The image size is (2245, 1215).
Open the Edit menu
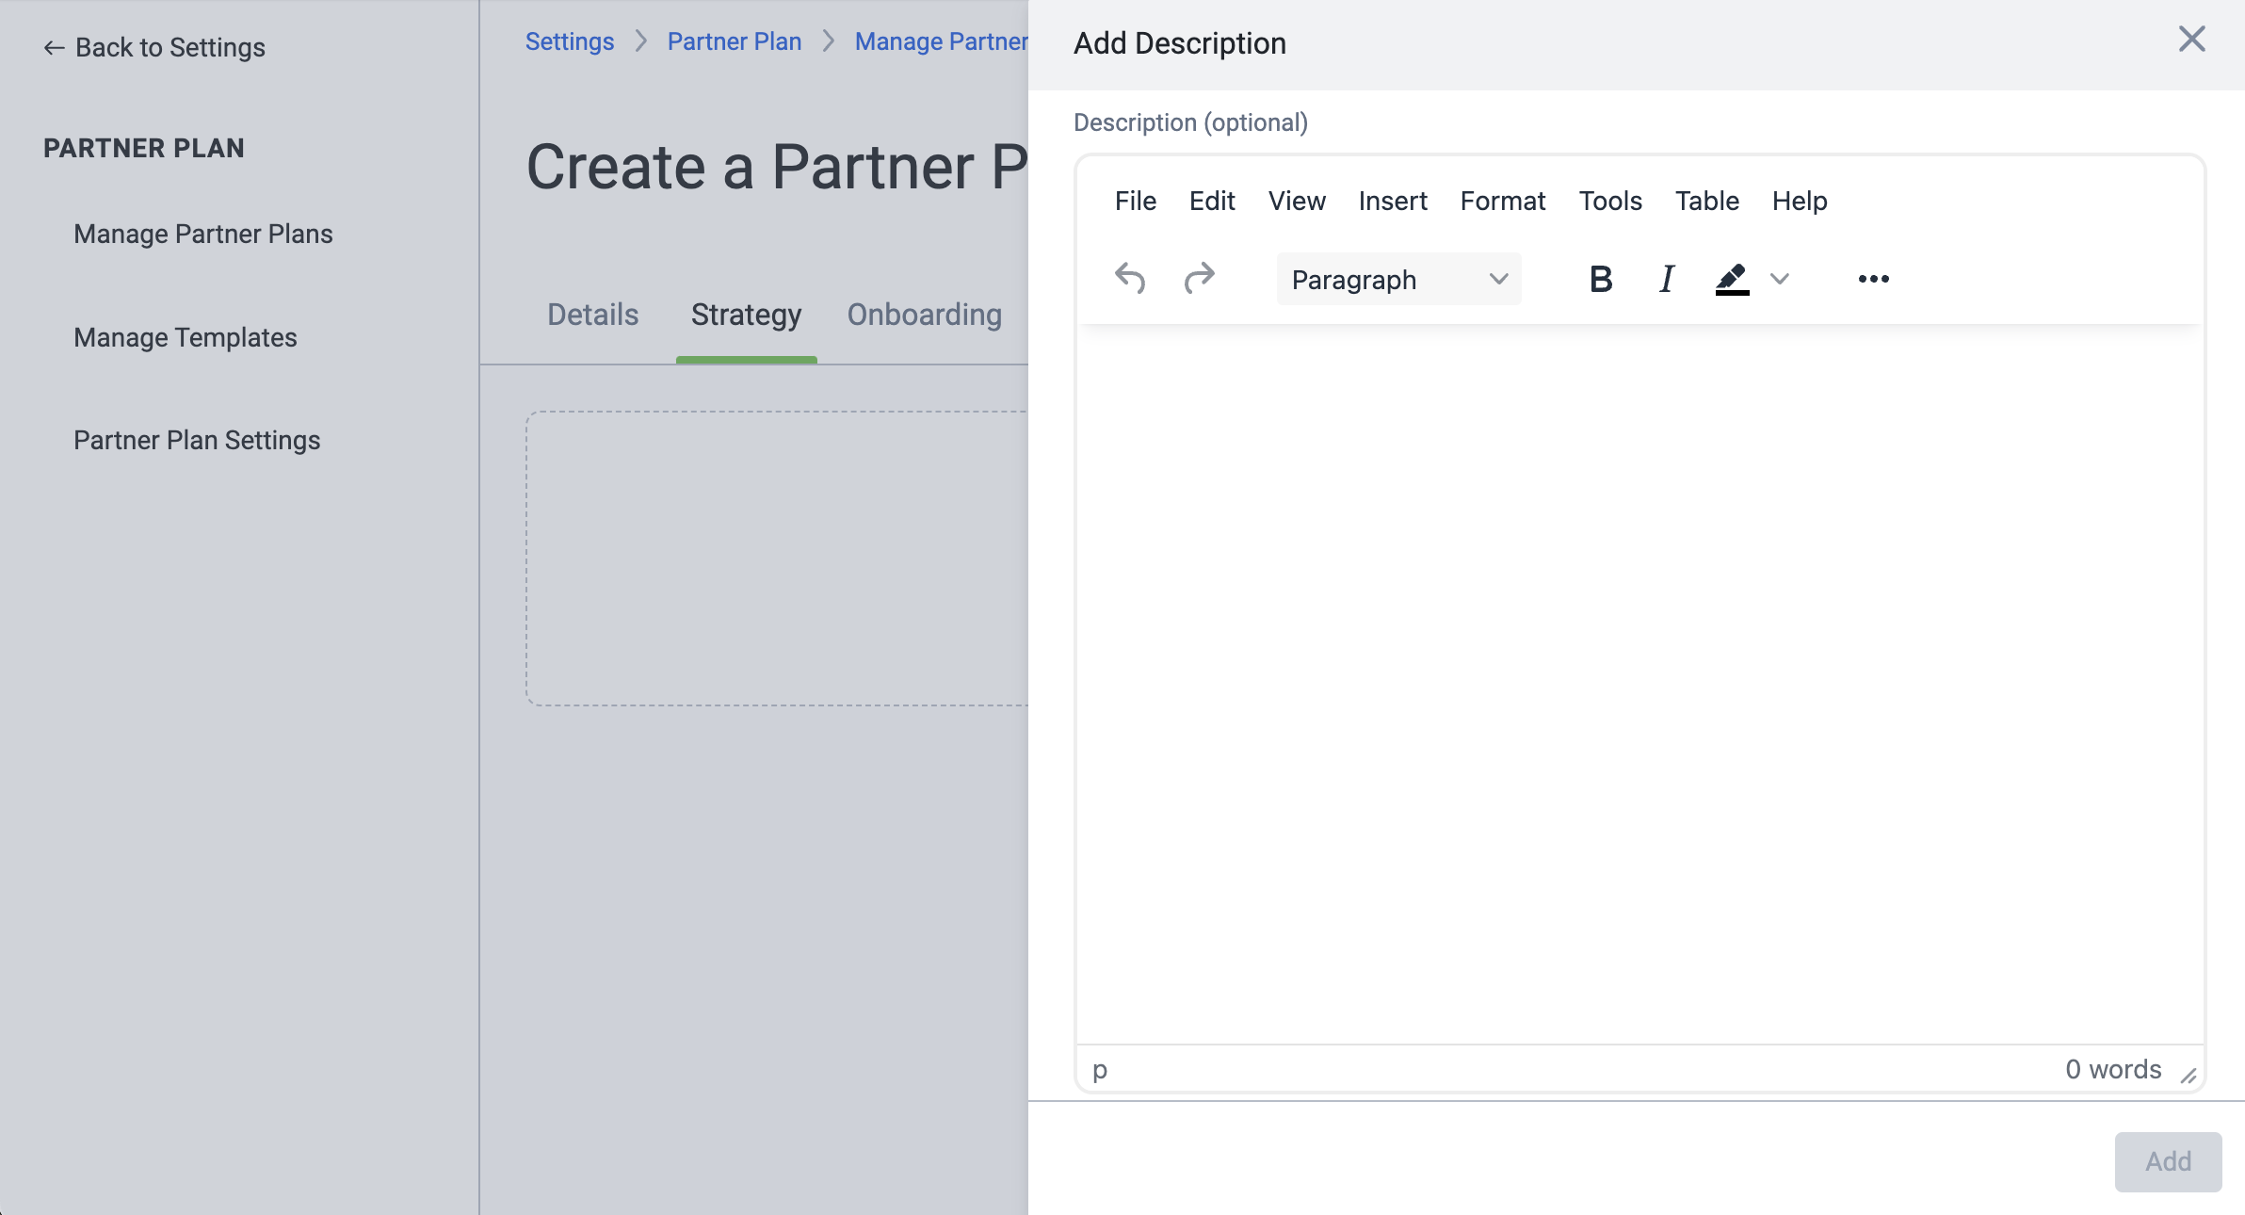pyautogui.click(x=1212, y=201)
